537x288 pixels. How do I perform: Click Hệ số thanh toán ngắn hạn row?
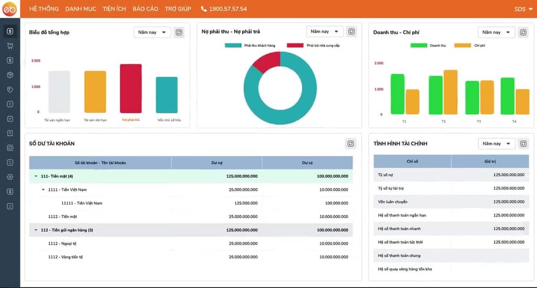click(452, 215)
